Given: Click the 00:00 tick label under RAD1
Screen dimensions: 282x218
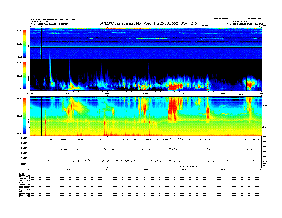Looking at the screenshot, I should click(x=30, y=94).
